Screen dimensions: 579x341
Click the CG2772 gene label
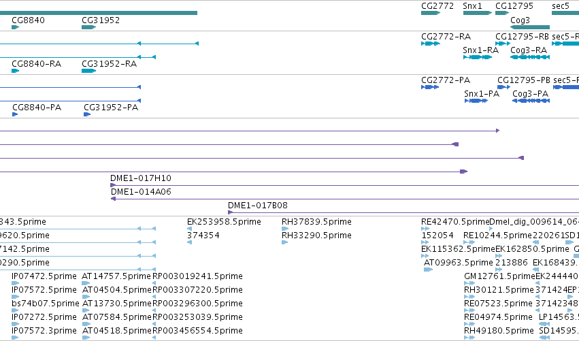(437, 6)
